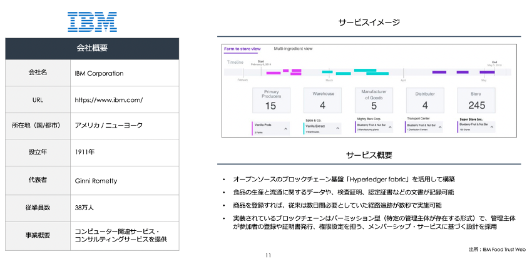Click the 事業概要 row label
The height and width of the screenshot is (259, 532).
tap(38, 236)
